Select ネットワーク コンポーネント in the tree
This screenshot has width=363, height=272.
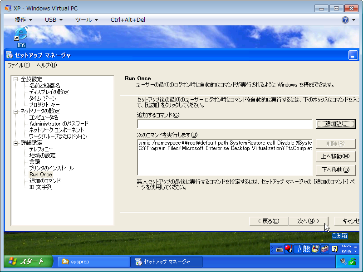[56, 130]
